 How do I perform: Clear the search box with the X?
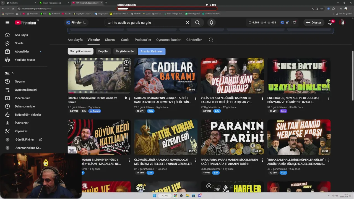pos(187,23)
